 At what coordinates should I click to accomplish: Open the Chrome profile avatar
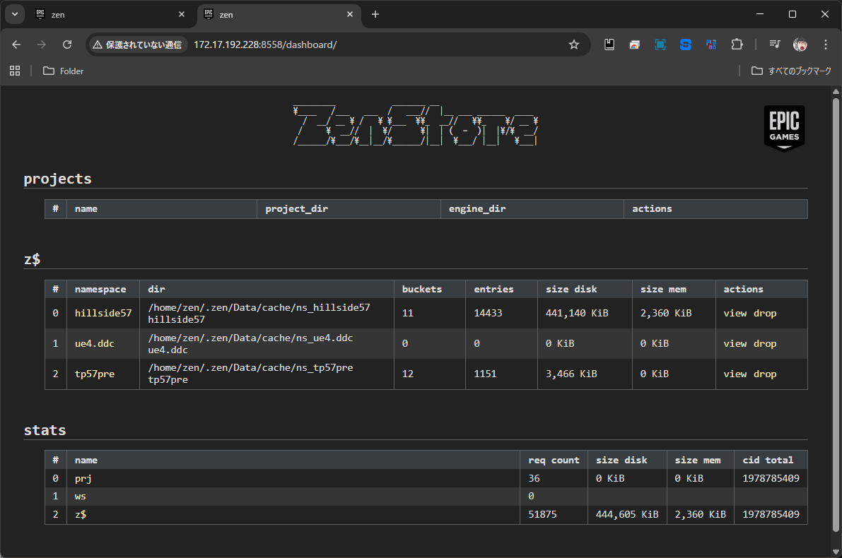pyautogui.click(x=800, y=44)
